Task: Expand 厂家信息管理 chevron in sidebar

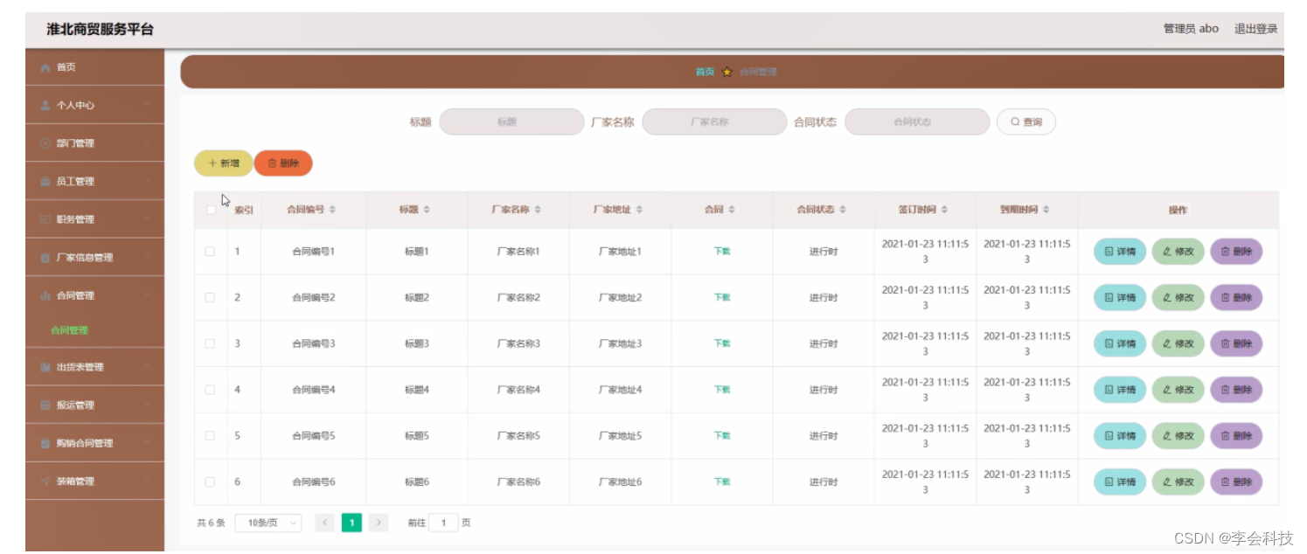Action: click(149, 258)
